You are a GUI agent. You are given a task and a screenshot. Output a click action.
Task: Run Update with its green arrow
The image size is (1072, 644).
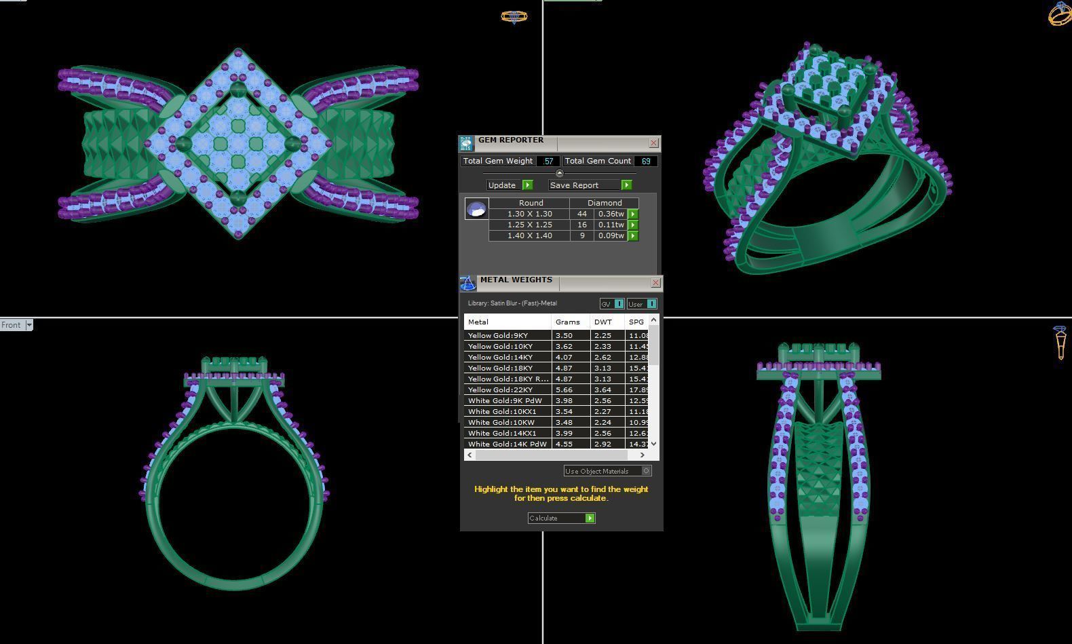click(528, 185)
